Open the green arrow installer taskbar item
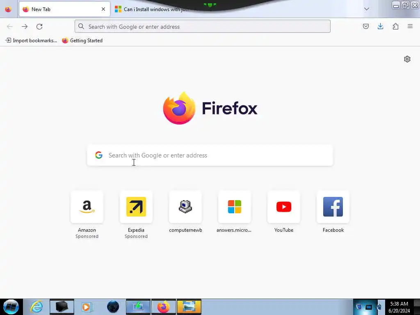The image size is (420, 315). [138, 307]
